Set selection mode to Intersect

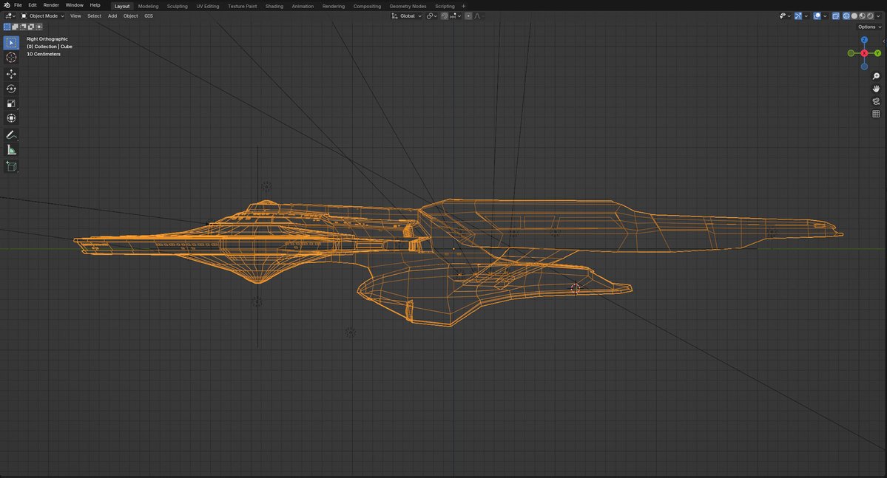[38, 27]
